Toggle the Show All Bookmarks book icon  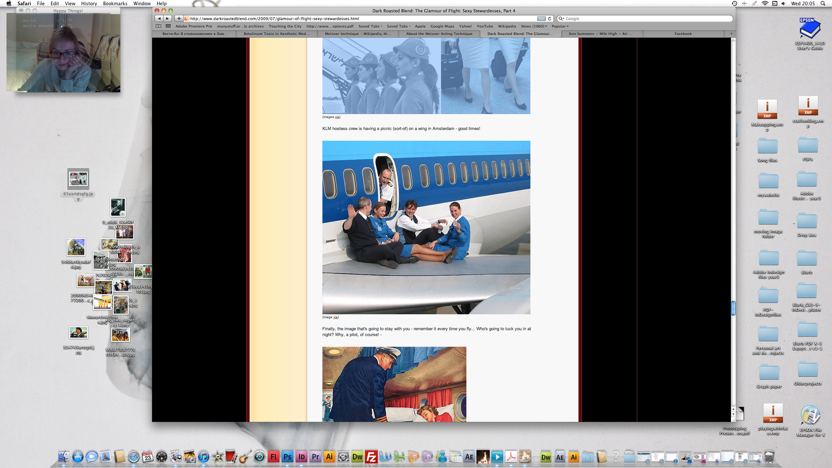[158, 26]
